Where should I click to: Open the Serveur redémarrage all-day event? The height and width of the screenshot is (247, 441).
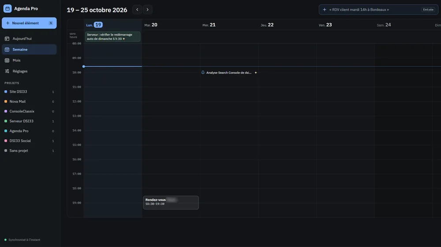pos(112,37)
